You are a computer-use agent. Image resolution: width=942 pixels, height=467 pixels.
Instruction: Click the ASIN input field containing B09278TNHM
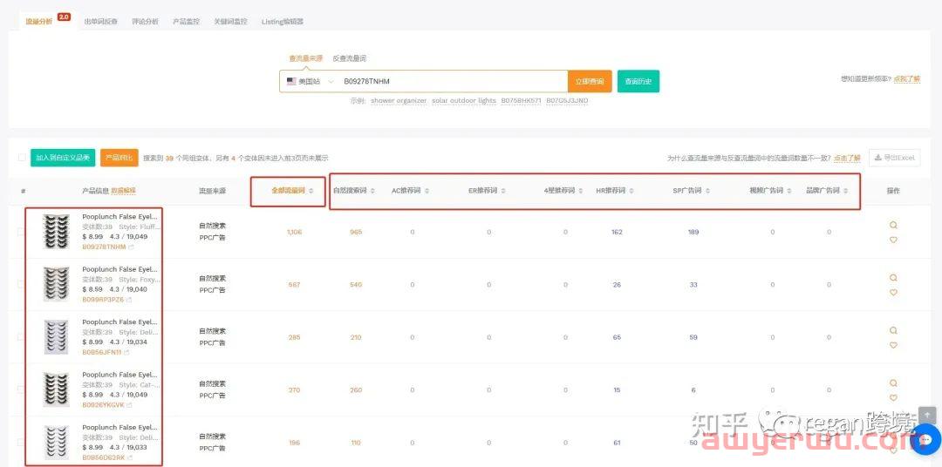452,82
